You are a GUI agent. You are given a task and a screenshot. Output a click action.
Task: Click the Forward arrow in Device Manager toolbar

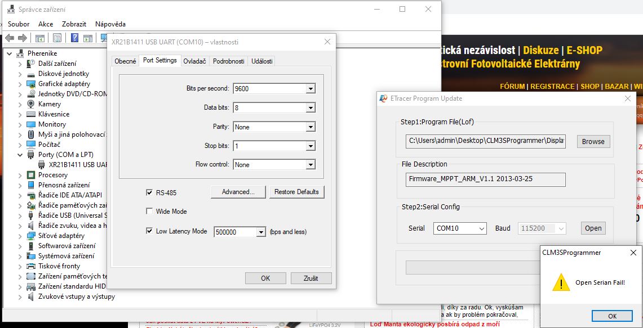click(x=23, y=38)
